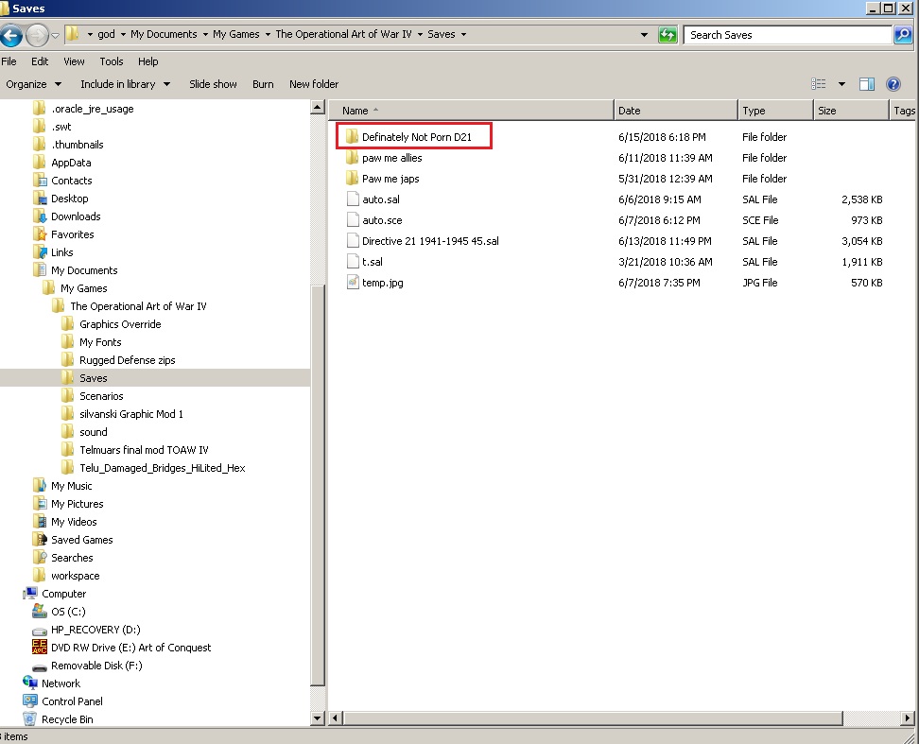The image size is (919, 744).
Task: Select the Paw me japs folder icon
Action: coord(353,178)
